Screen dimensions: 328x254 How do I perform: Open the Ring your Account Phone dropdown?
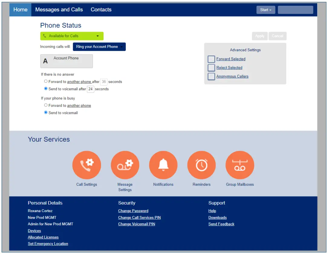(99, 47)
